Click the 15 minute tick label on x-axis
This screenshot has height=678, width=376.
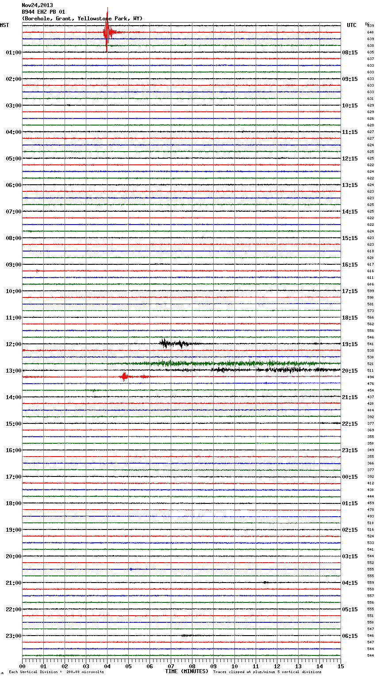(341, 667)
